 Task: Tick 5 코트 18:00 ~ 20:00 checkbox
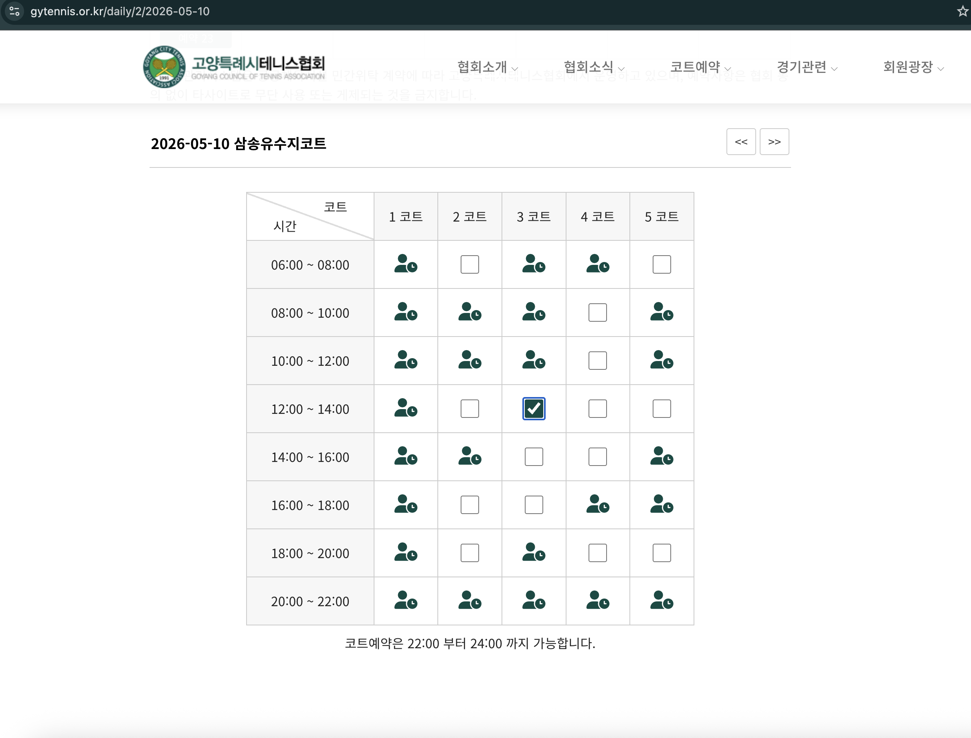click(x=661, y=552)
